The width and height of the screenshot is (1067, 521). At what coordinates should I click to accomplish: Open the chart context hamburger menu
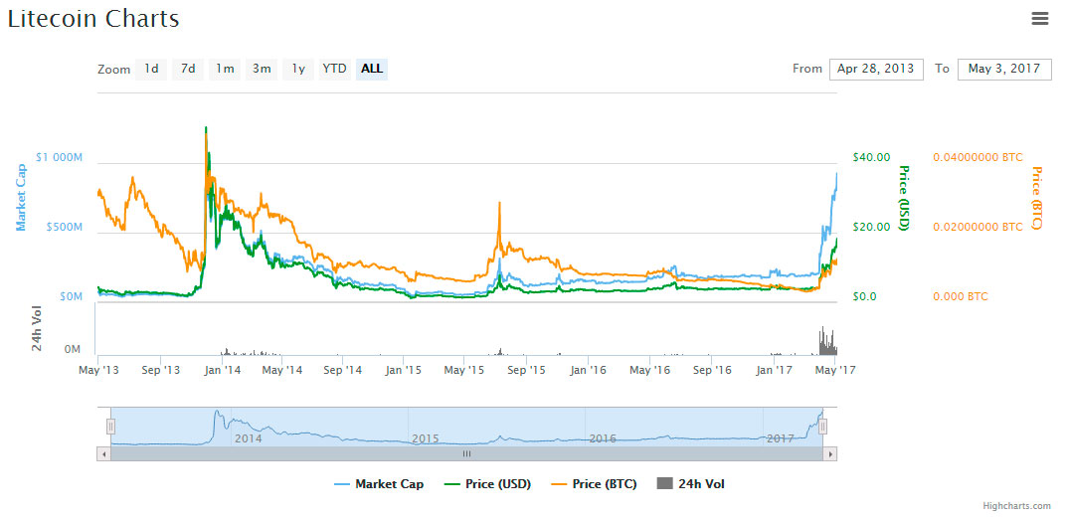click(x=1039, y=18)
